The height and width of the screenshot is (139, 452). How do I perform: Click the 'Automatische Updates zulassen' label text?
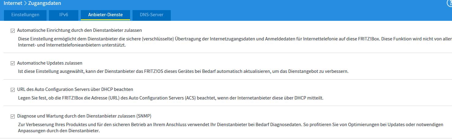(50, 63)
